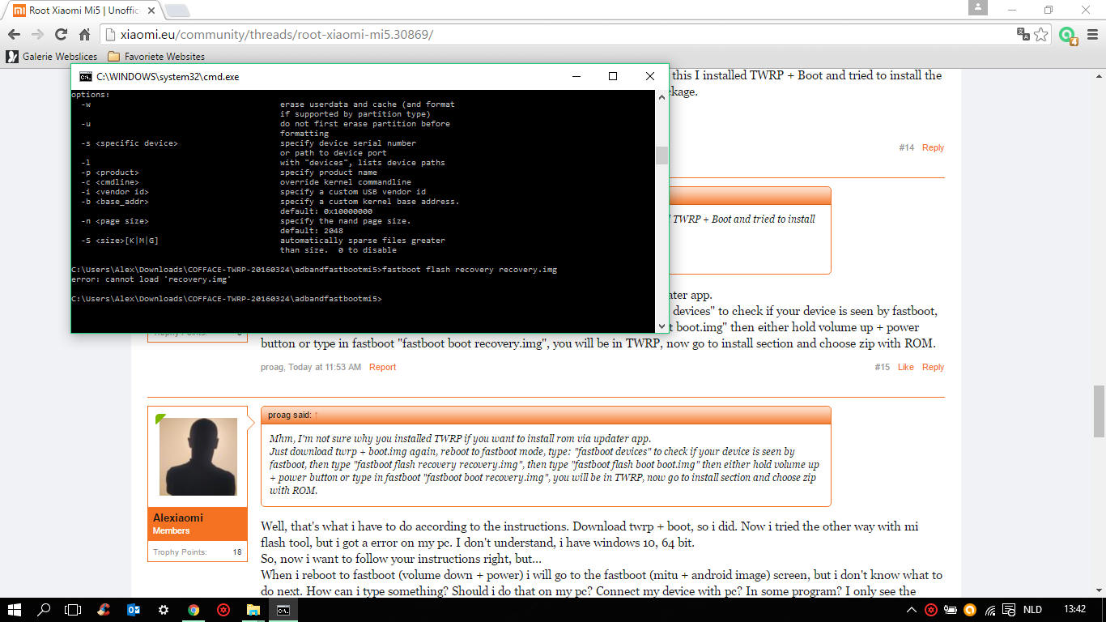Click the Chrome user profile button
Image resolution: width=1106 pixels, height=622 pixels.
point(978,8)
